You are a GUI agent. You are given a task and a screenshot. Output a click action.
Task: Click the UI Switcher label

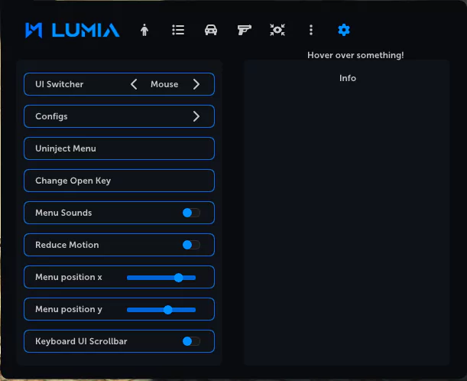click(60, 84)
